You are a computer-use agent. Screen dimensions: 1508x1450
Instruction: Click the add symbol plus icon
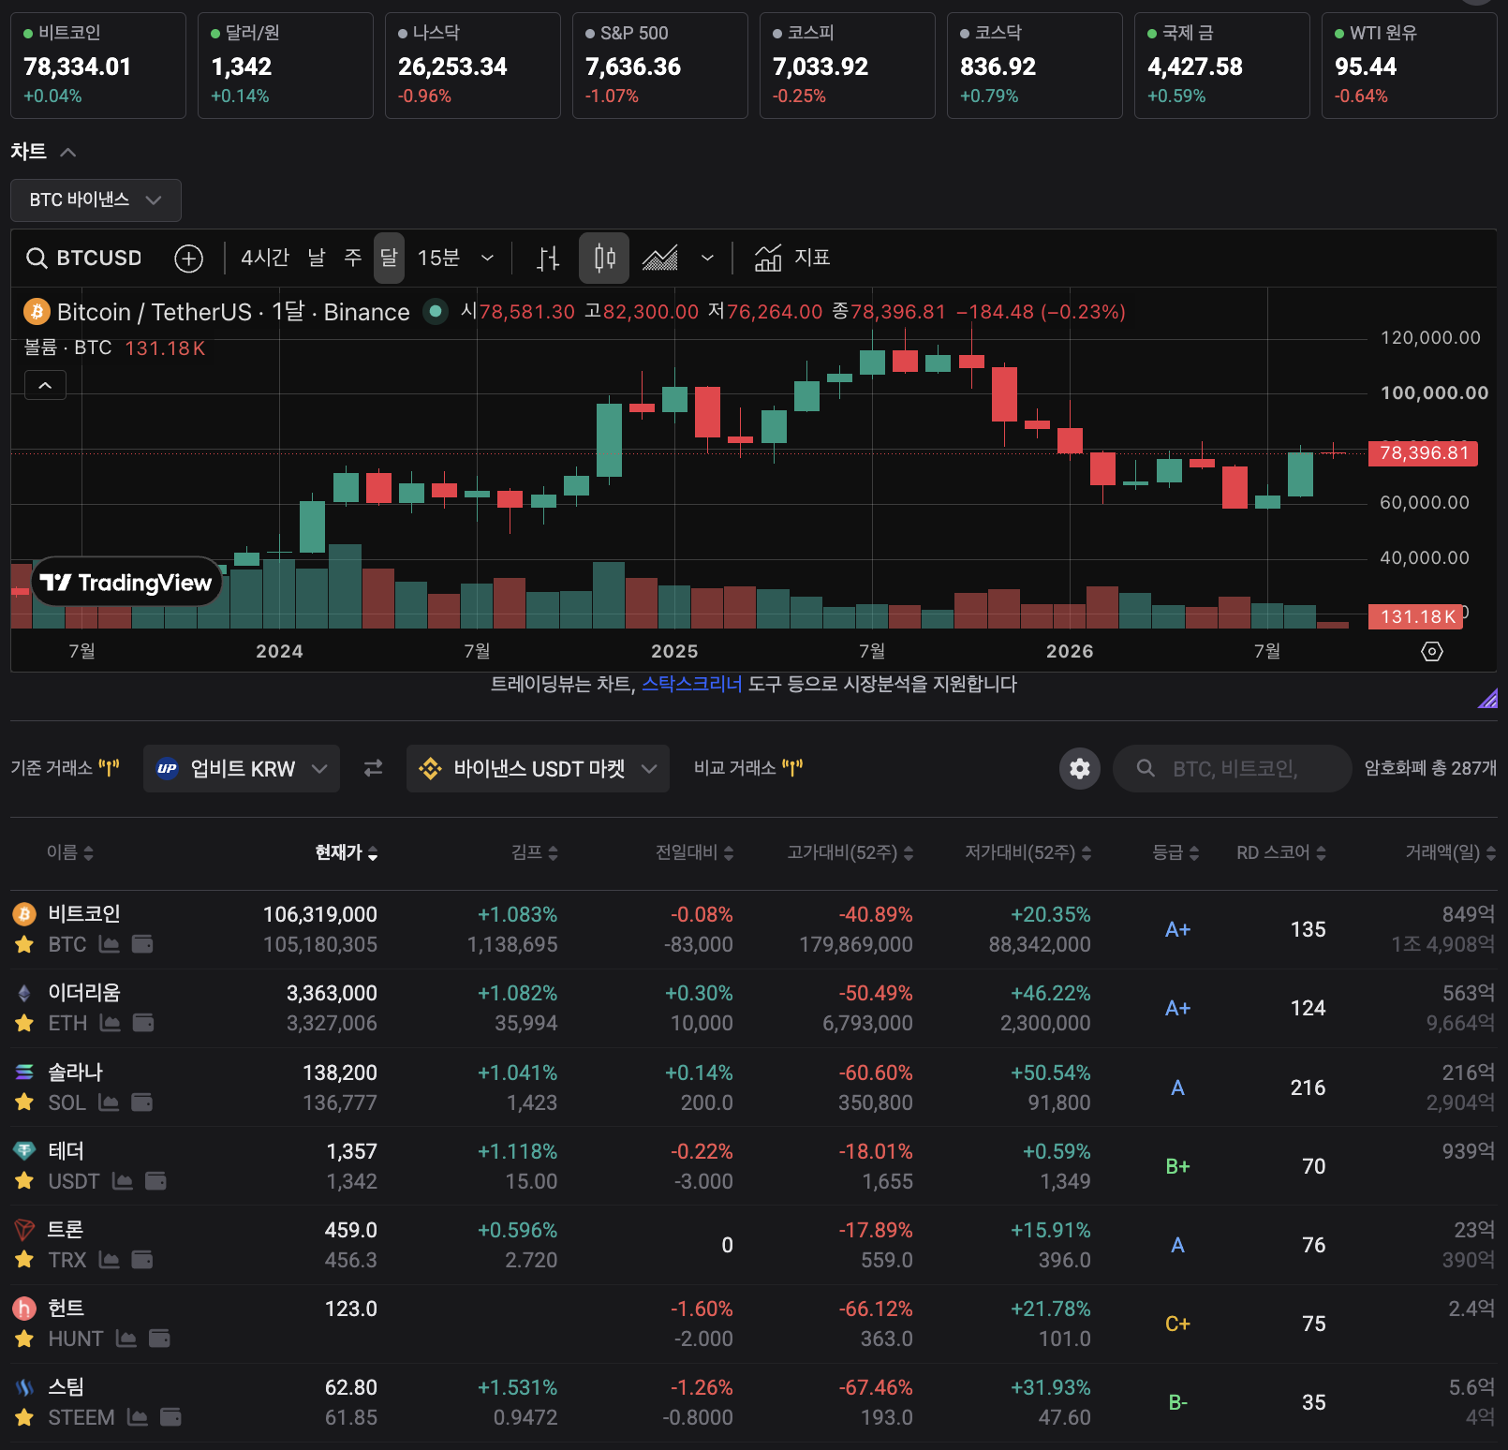189,259
